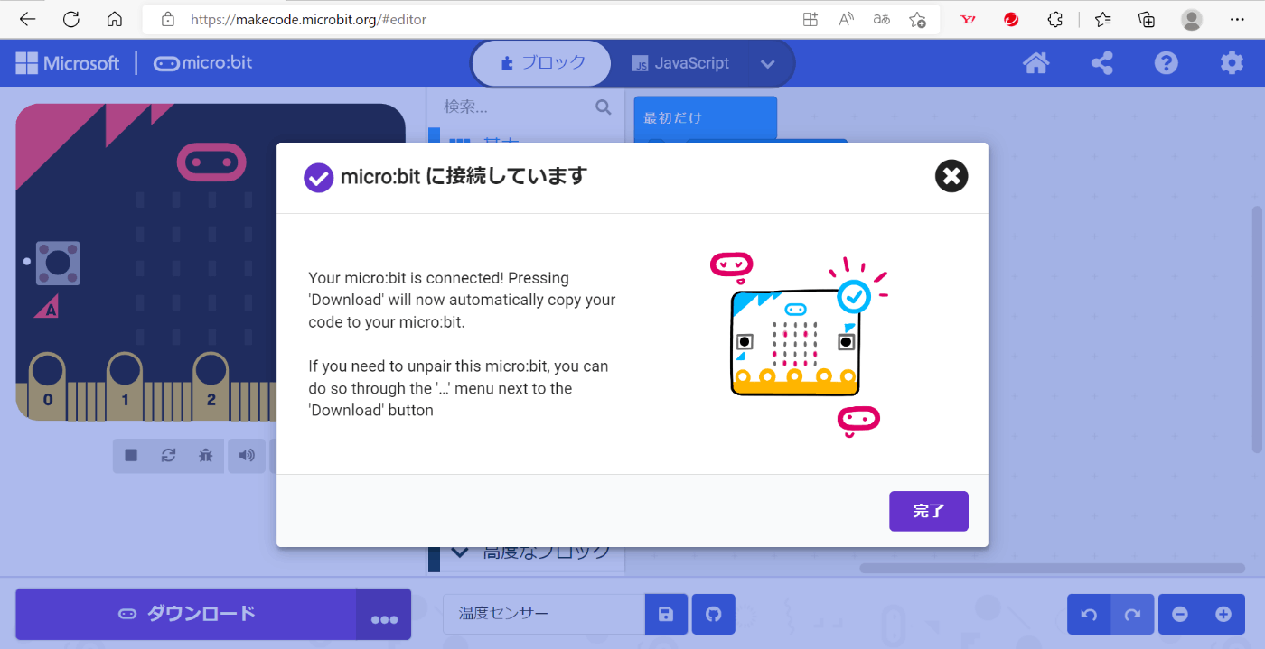Click the search magnifier icon in toolbox
Screen dimensions: 1265x649
pyautogui.click(x=604, y=107)
